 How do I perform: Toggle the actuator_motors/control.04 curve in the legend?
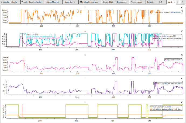(165, 36)
